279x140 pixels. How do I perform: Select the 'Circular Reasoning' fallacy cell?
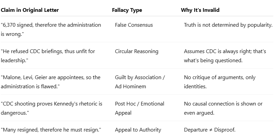136,51
